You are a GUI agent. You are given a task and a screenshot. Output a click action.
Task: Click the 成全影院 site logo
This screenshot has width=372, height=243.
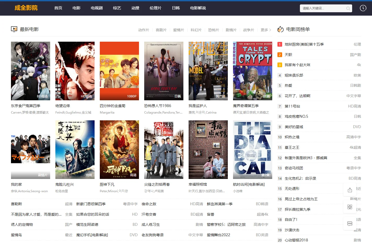(26, 8)
